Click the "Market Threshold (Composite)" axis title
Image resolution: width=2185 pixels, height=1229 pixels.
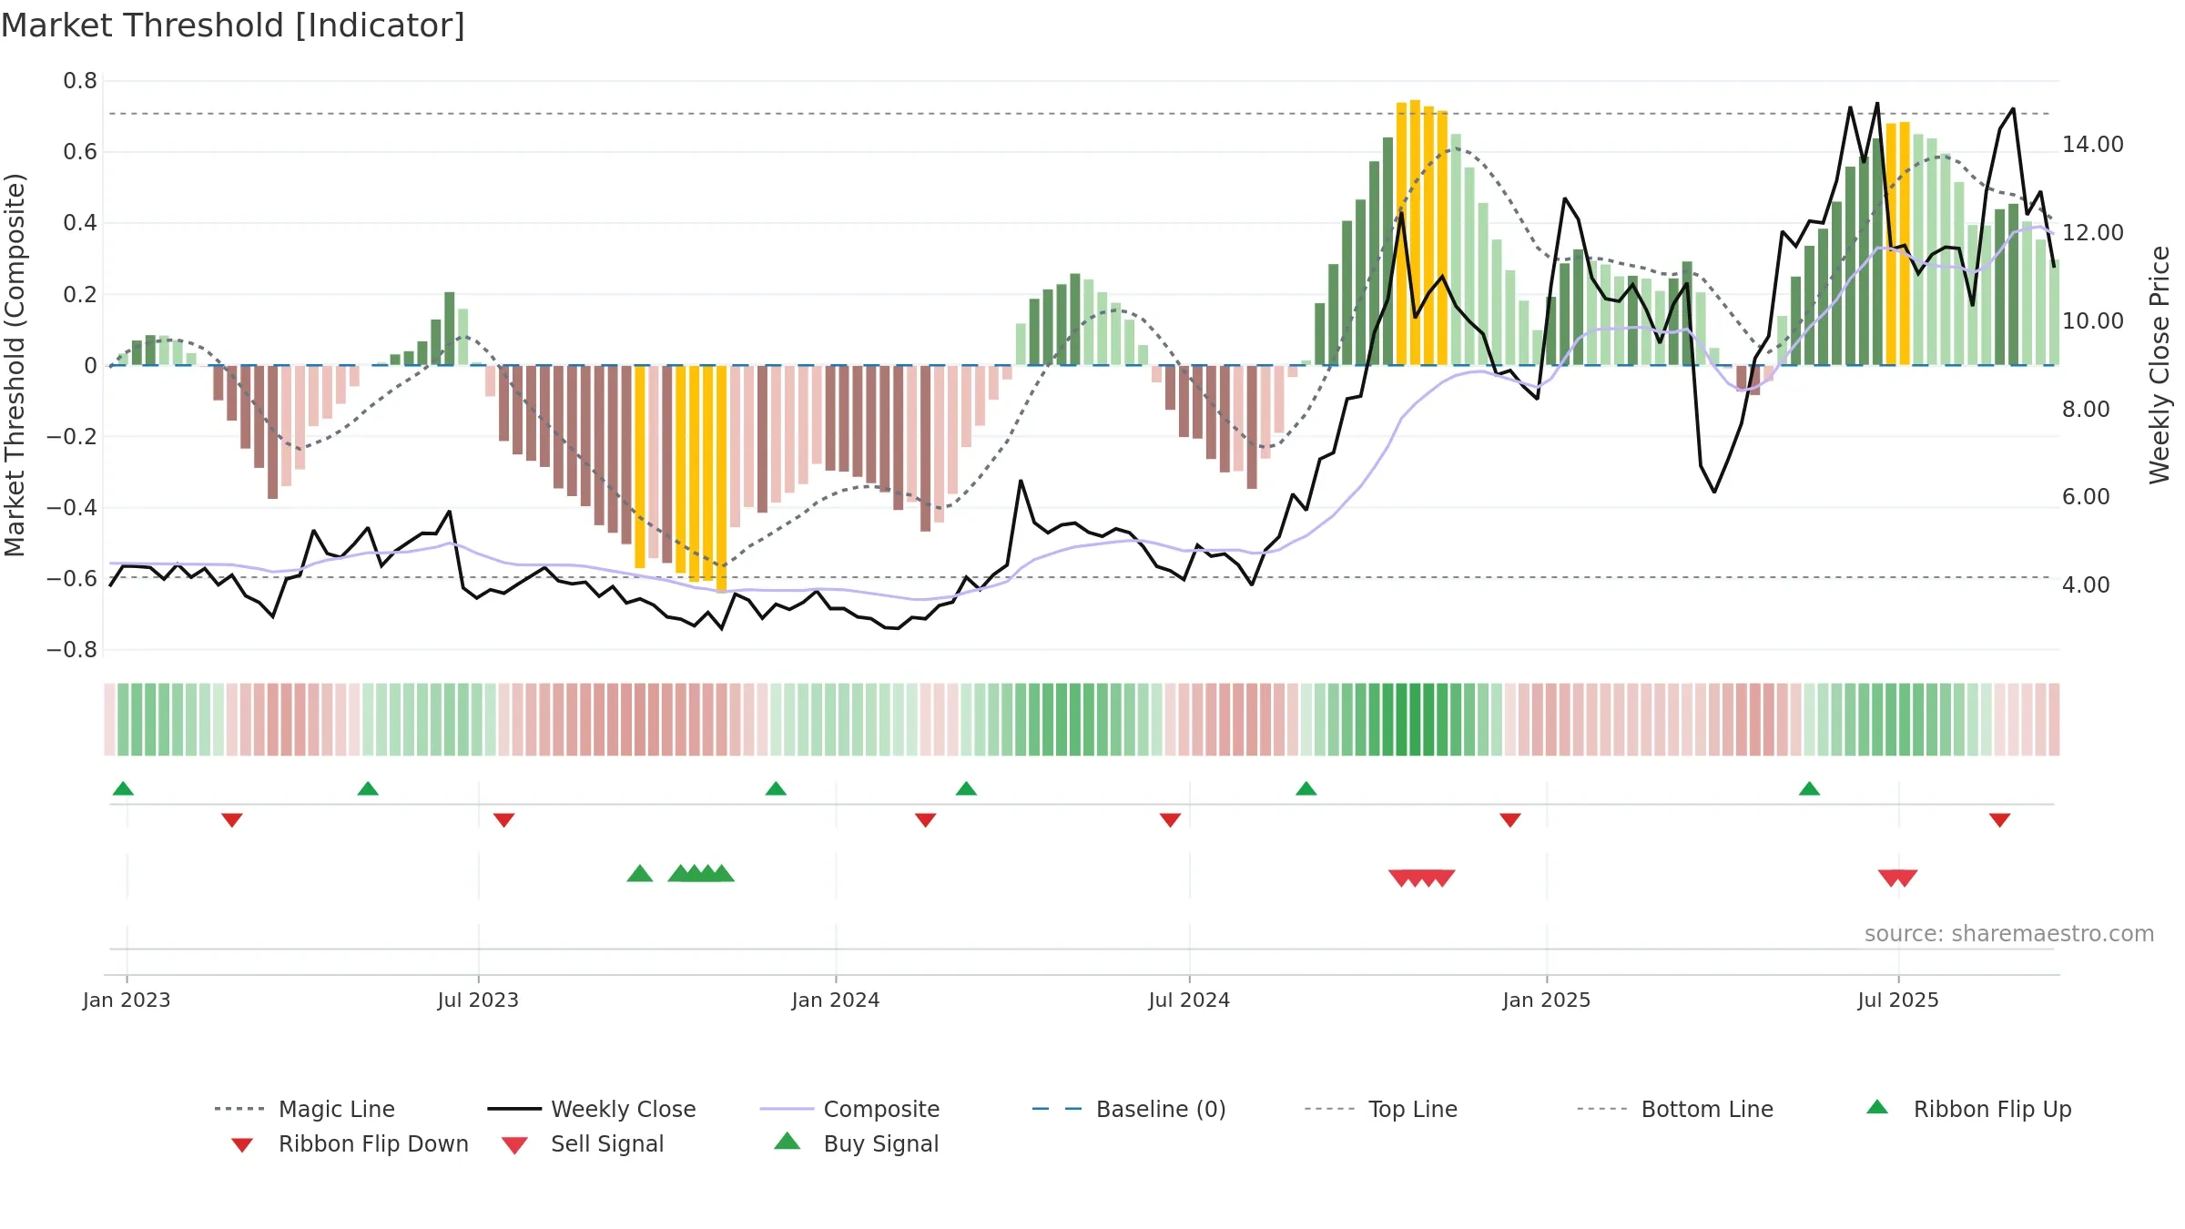coord(15,365)
